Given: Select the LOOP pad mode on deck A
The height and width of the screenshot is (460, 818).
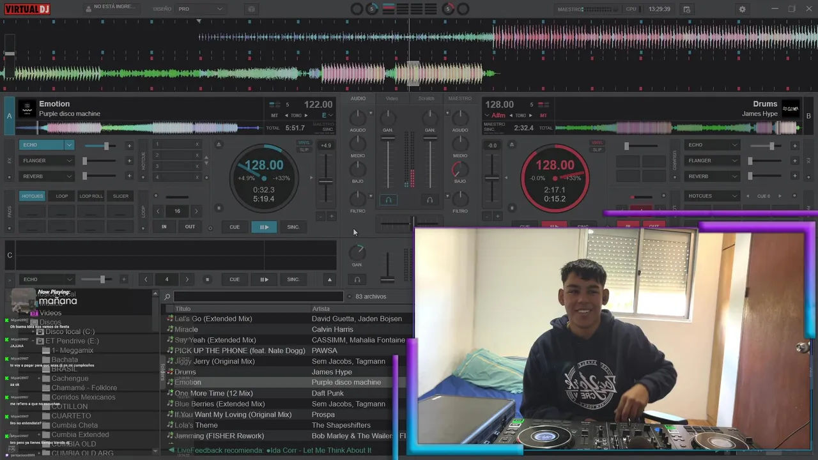Looking at the screenshot, I should point(62,196).
